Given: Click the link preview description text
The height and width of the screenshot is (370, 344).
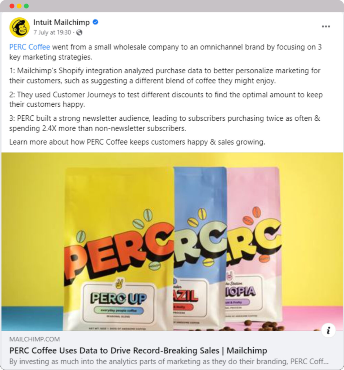Looking at the screenshot, I should tap(169, 361).
